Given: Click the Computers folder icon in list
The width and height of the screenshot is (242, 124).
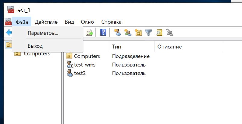Looking at the screenshot, I should 69,56.
